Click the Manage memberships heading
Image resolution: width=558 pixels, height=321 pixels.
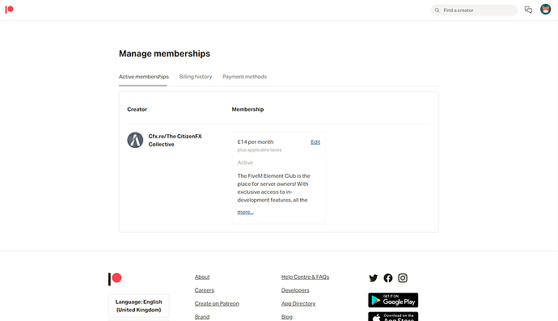pyautogui.click(x=164, y=53)
